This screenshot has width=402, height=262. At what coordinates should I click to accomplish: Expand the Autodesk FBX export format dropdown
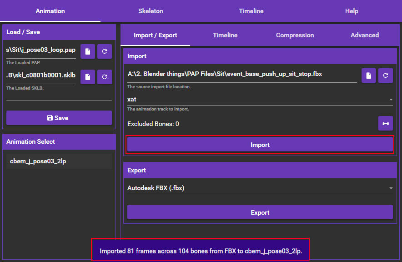(x=260, y=188)
